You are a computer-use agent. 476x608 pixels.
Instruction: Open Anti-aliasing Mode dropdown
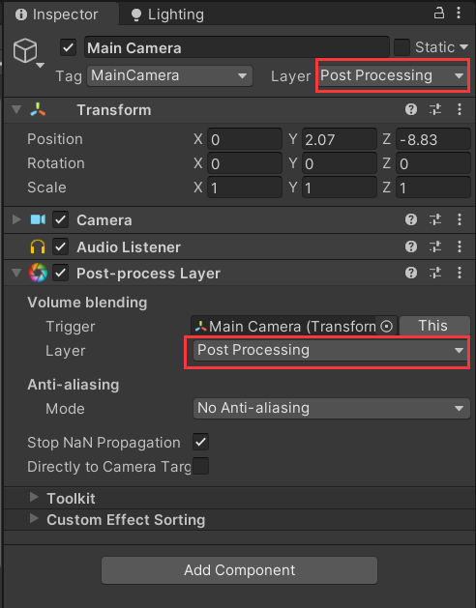click(331, 408)
